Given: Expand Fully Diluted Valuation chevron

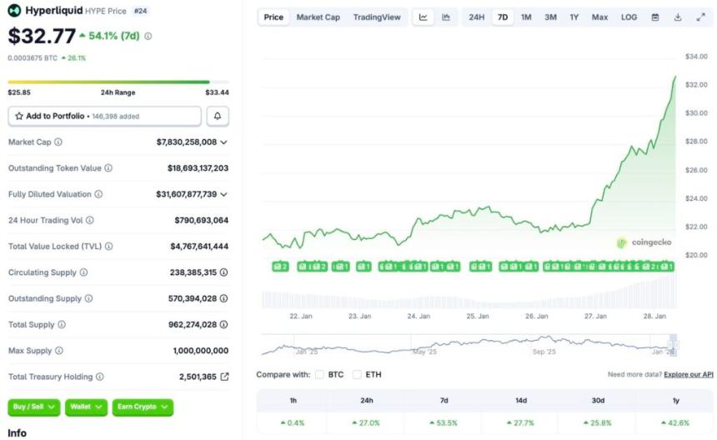Looking at the screenshot, I should coord(223,194).
